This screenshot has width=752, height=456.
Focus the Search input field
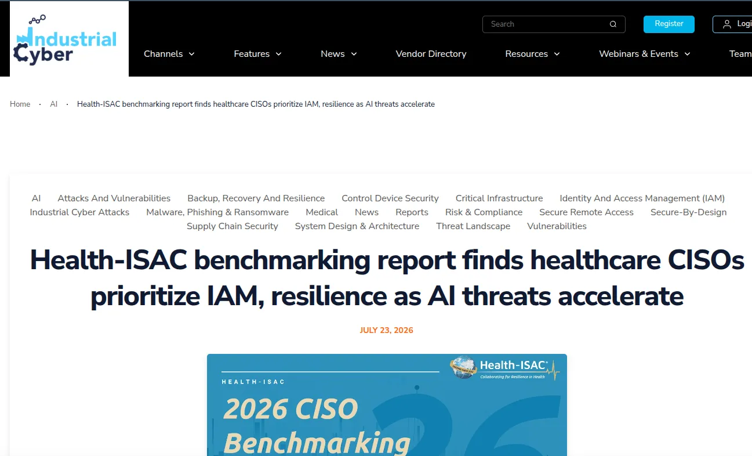click(x=554, y=24)
